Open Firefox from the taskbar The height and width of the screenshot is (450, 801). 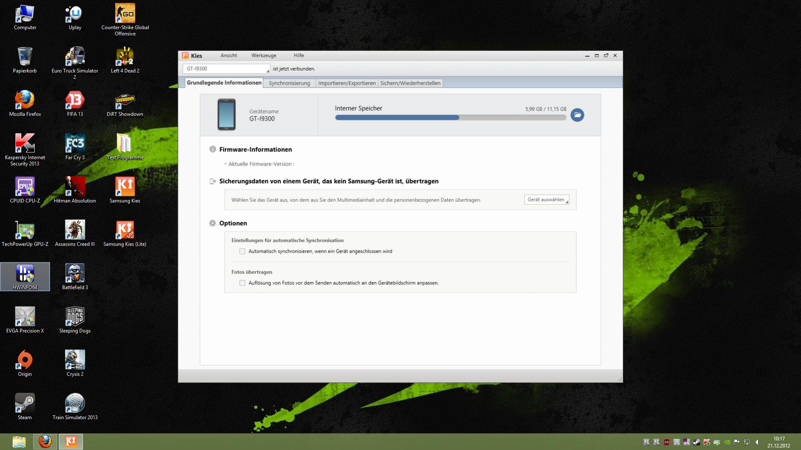(45, 442)
